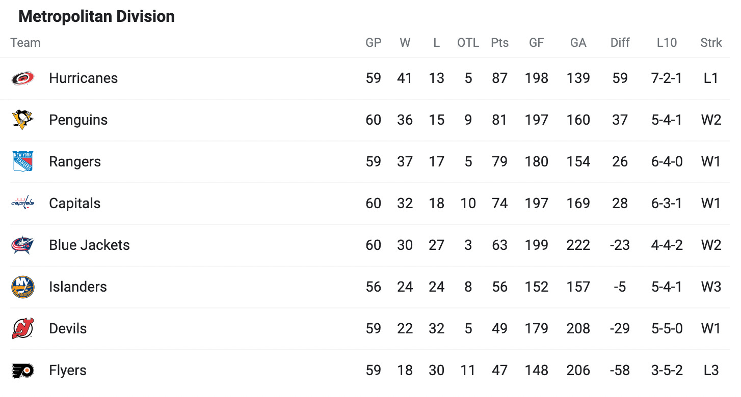Image resolution: width=741 pixels, height=397 pixels.
Task: Click the Metropolitan Division heading
Action: (x=96, y=17)
